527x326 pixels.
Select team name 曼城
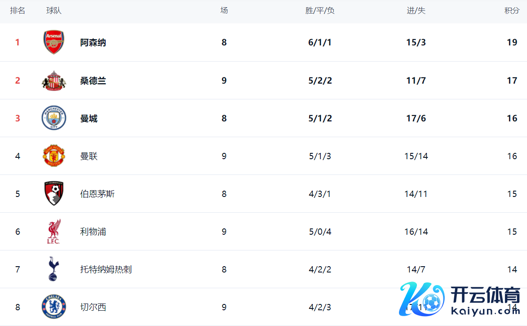pyautogui.click(x=89, y=118)
